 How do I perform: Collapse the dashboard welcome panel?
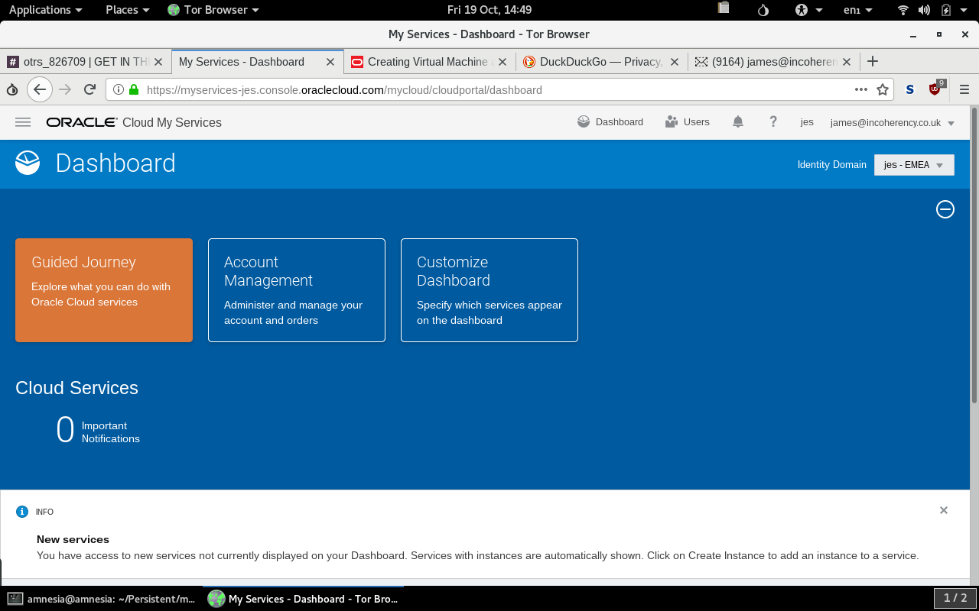point(945,209)
